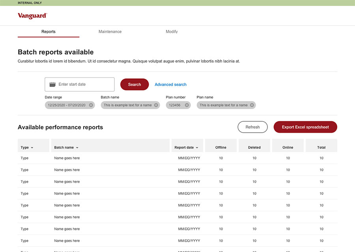Click calendar icon in start date field
355x252 pixels.
52,85
